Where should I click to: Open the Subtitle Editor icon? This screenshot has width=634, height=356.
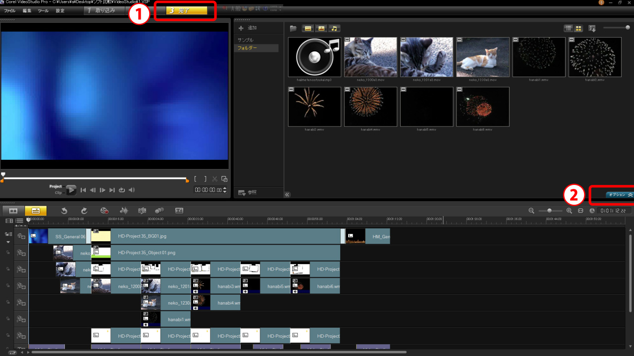coord(179,211)
